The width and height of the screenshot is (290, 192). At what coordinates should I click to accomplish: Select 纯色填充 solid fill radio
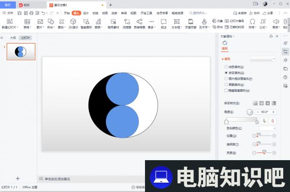(226, 67)
